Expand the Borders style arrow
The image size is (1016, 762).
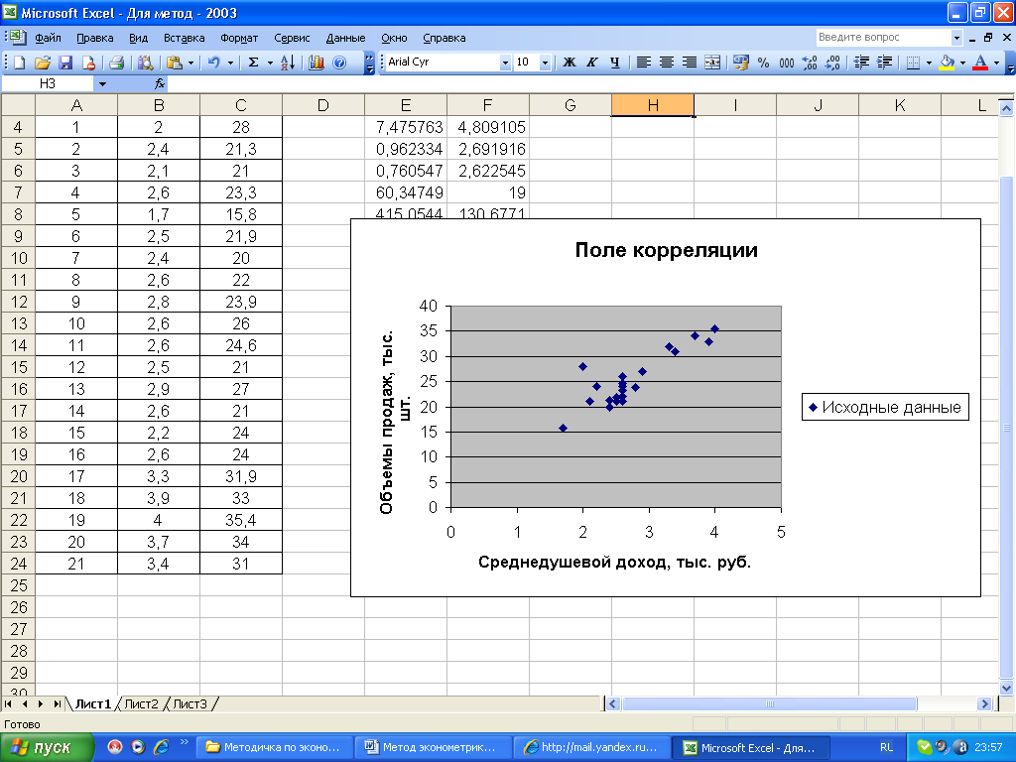929,63
